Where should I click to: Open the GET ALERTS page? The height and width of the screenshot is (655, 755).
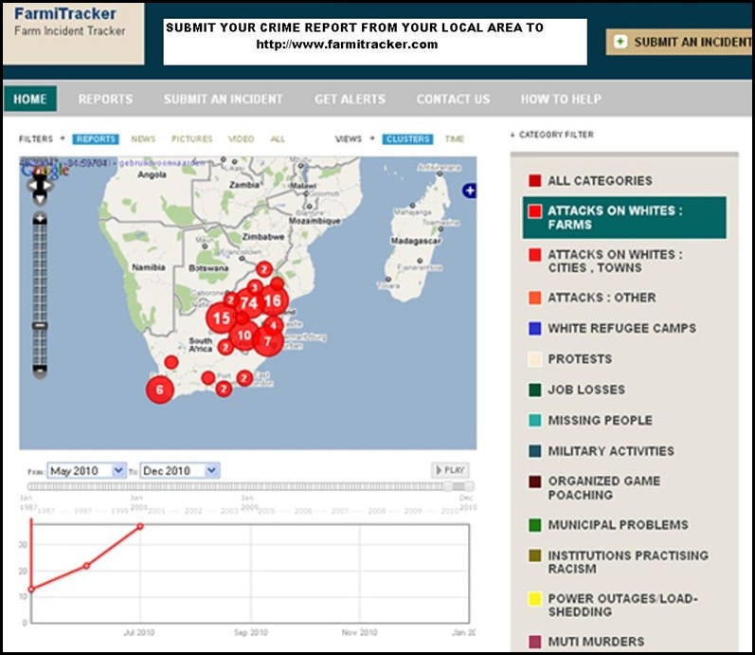[x=351, y=100]
